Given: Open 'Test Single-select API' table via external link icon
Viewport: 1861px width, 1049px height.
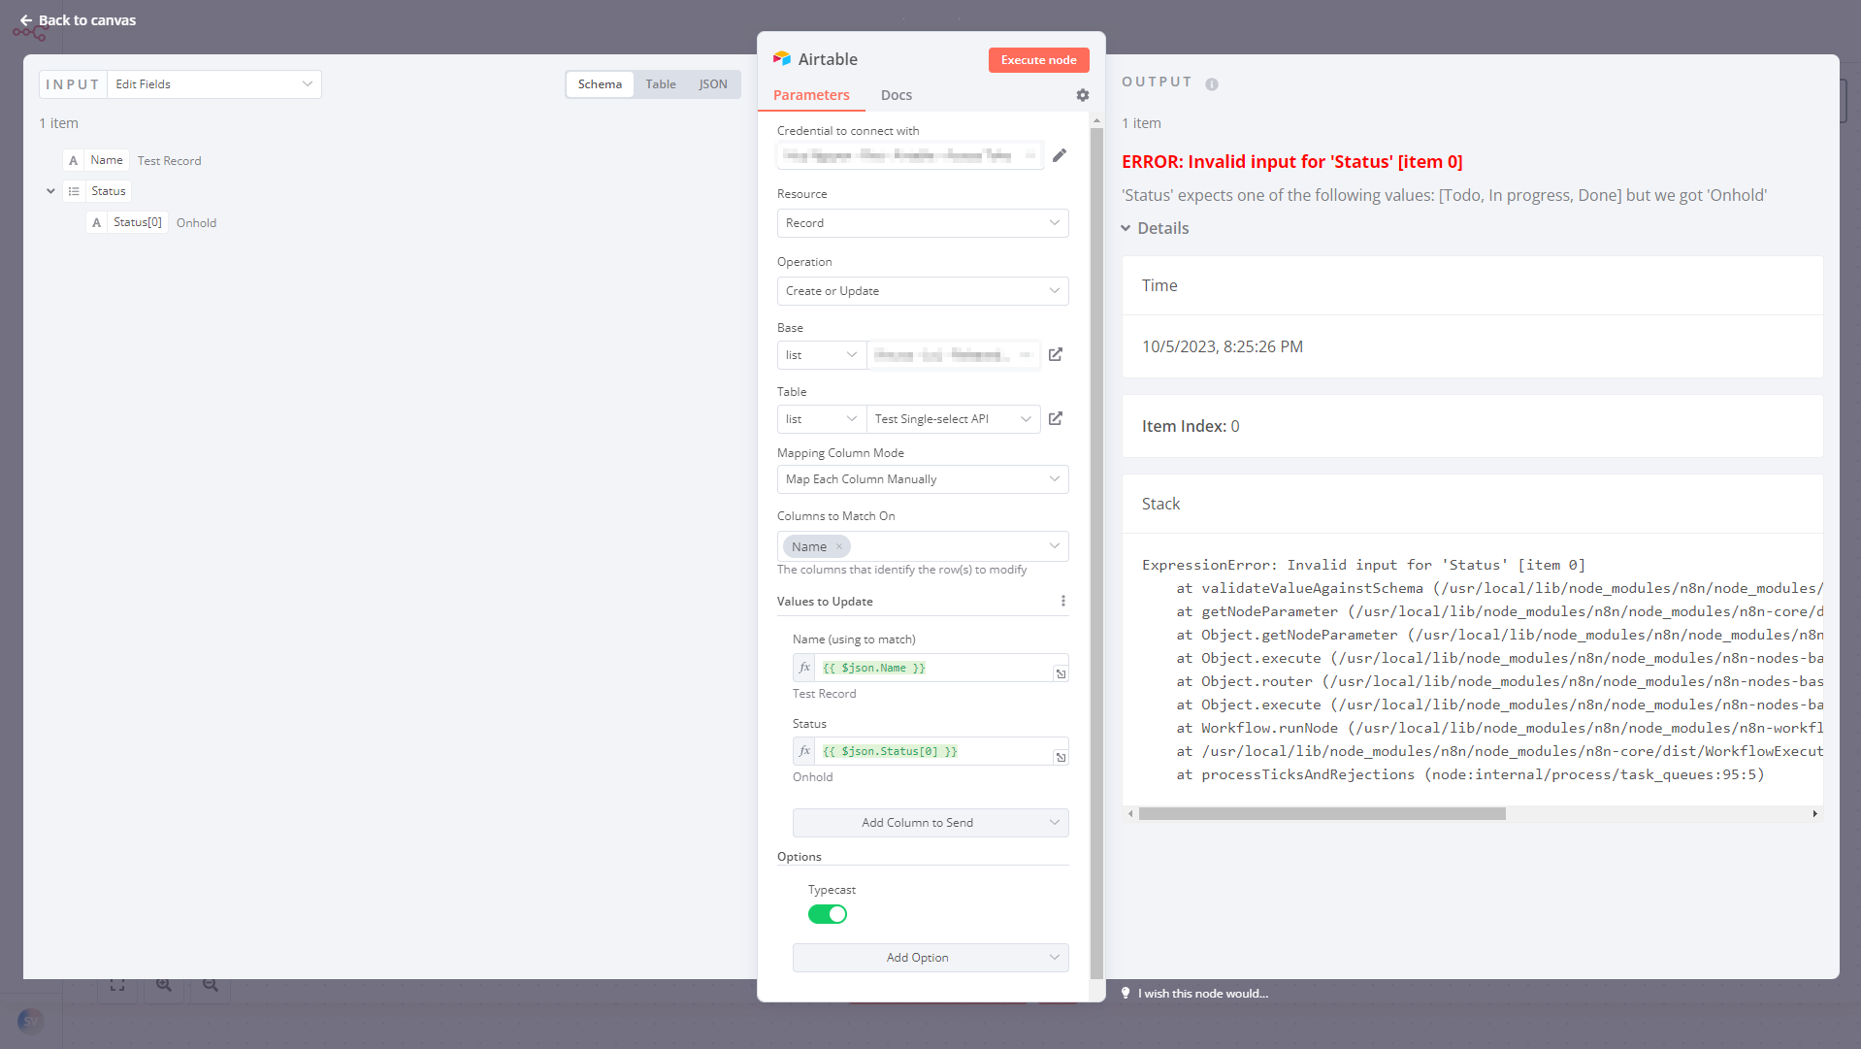Looking at the screenshot, I should 1056,418.
